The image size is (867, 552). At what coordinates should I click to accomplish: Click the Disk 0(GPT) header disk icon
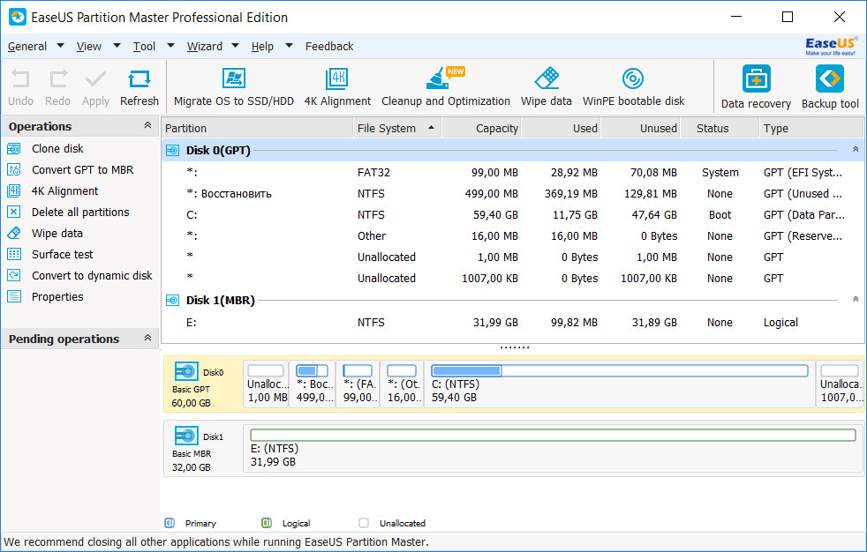[172, 150]
